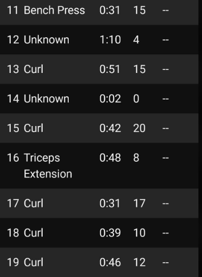Image resolution: width=202 pixels, height=277 pixels.
Task: Click rep count 17 on set 17
Action: point(139,203)
